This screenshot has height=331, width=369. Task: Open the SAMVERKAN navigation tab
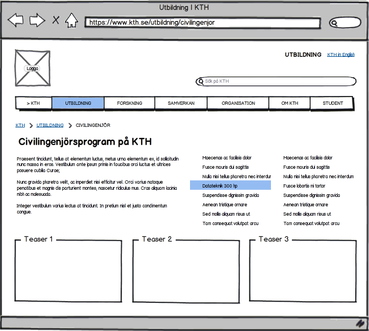(181, 103)
